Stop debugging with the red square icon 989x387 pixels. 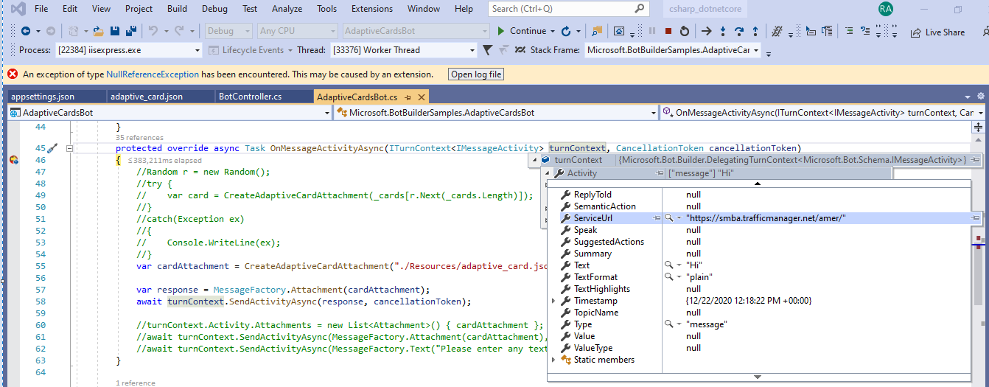[x=668, y=31]
